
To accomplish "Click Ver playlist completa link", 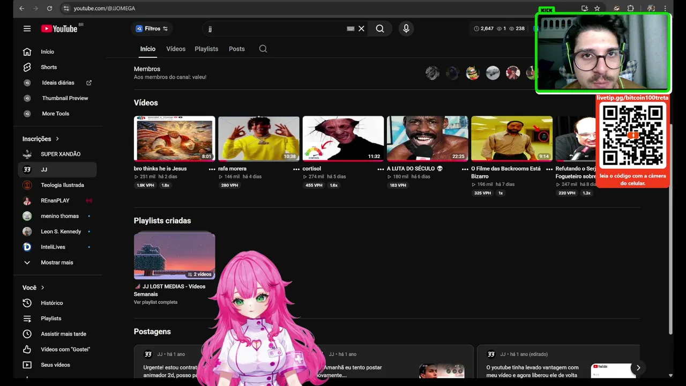I will pyautogui.click(x=155, y=302).
